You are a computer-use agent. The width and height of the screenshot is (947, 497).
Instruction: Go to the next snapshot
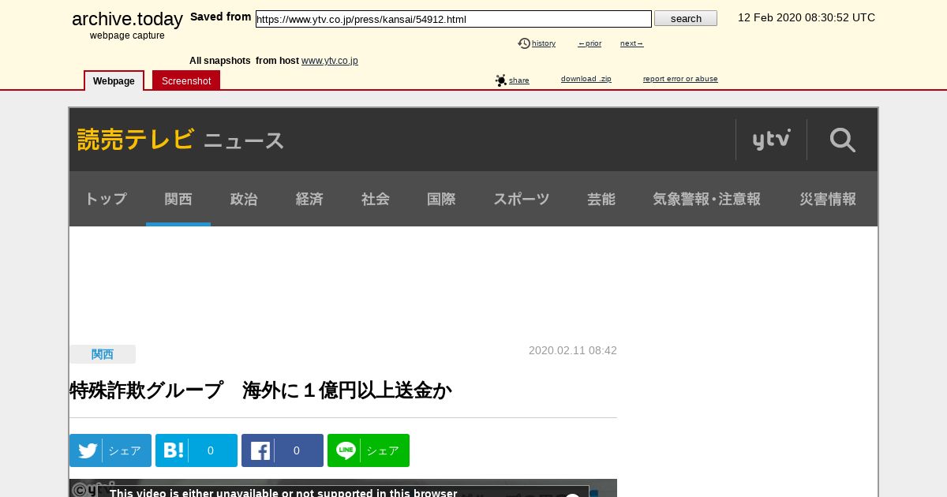[x=632, y=43]
